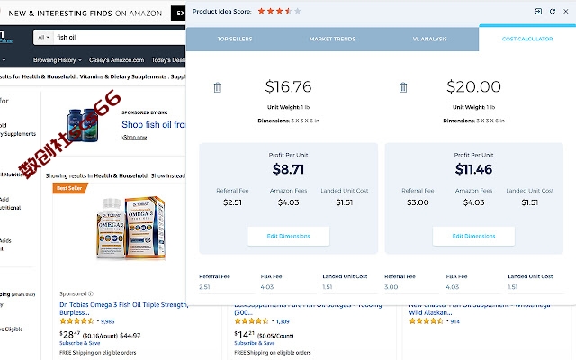576x360 pixels.
Task: Click the $20.00 price value
Action: (x=473, y=86)
